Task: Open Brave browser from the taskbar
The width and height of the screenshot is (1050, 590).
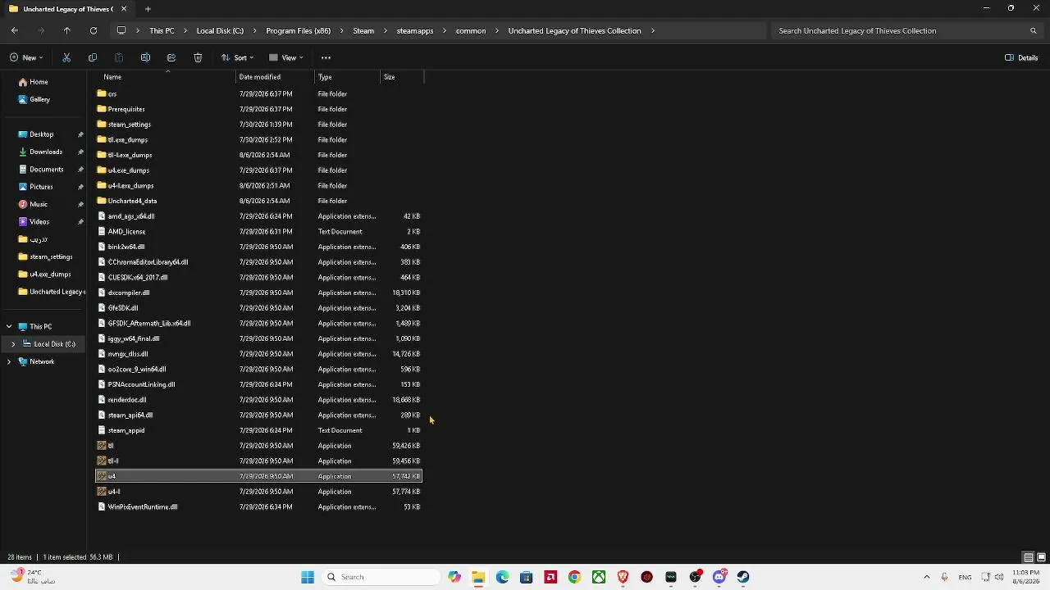Action: pos(623,577)
